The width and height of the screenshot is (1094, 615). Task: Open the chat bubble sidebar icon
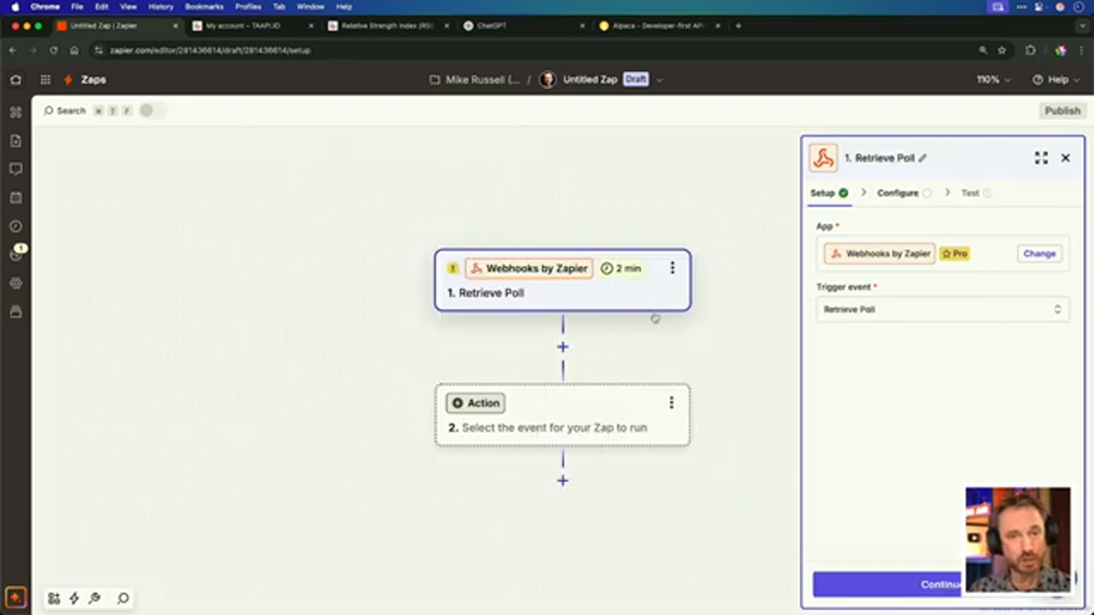pyautogui.click(x=15, y=169)
